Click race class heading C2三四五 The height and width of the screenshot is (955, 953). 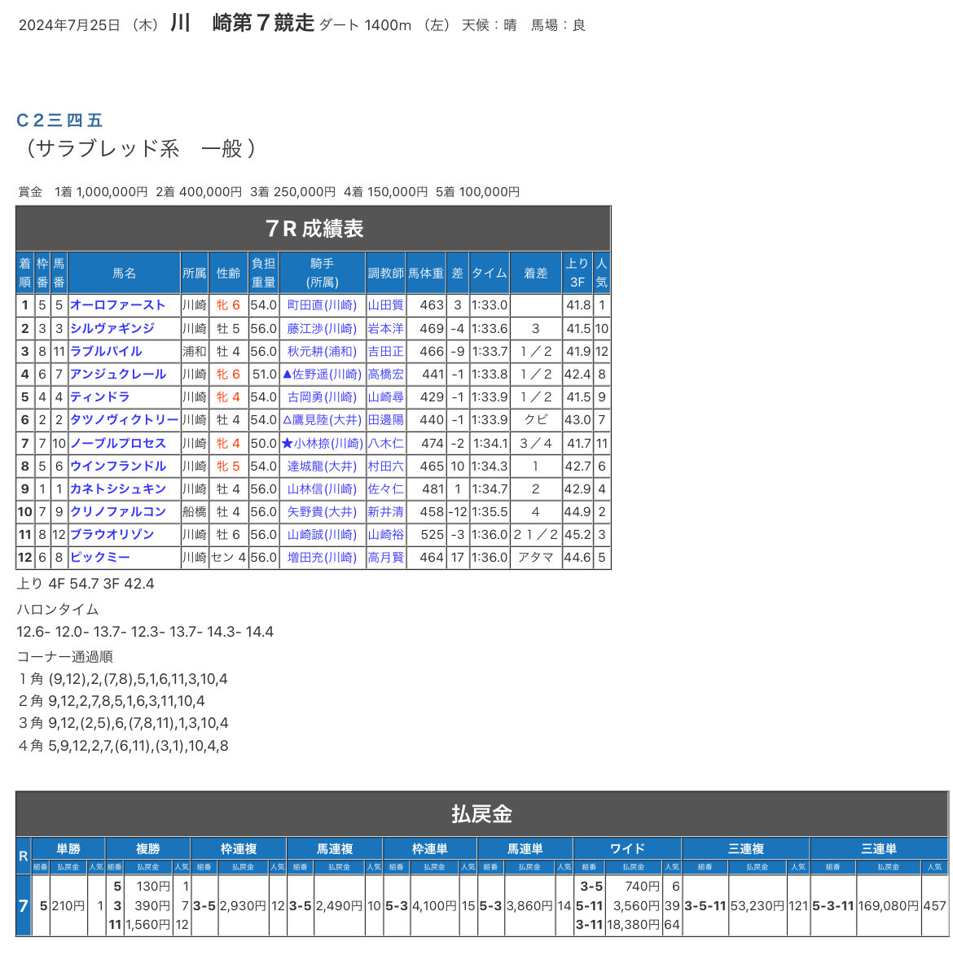click(59, 120)
